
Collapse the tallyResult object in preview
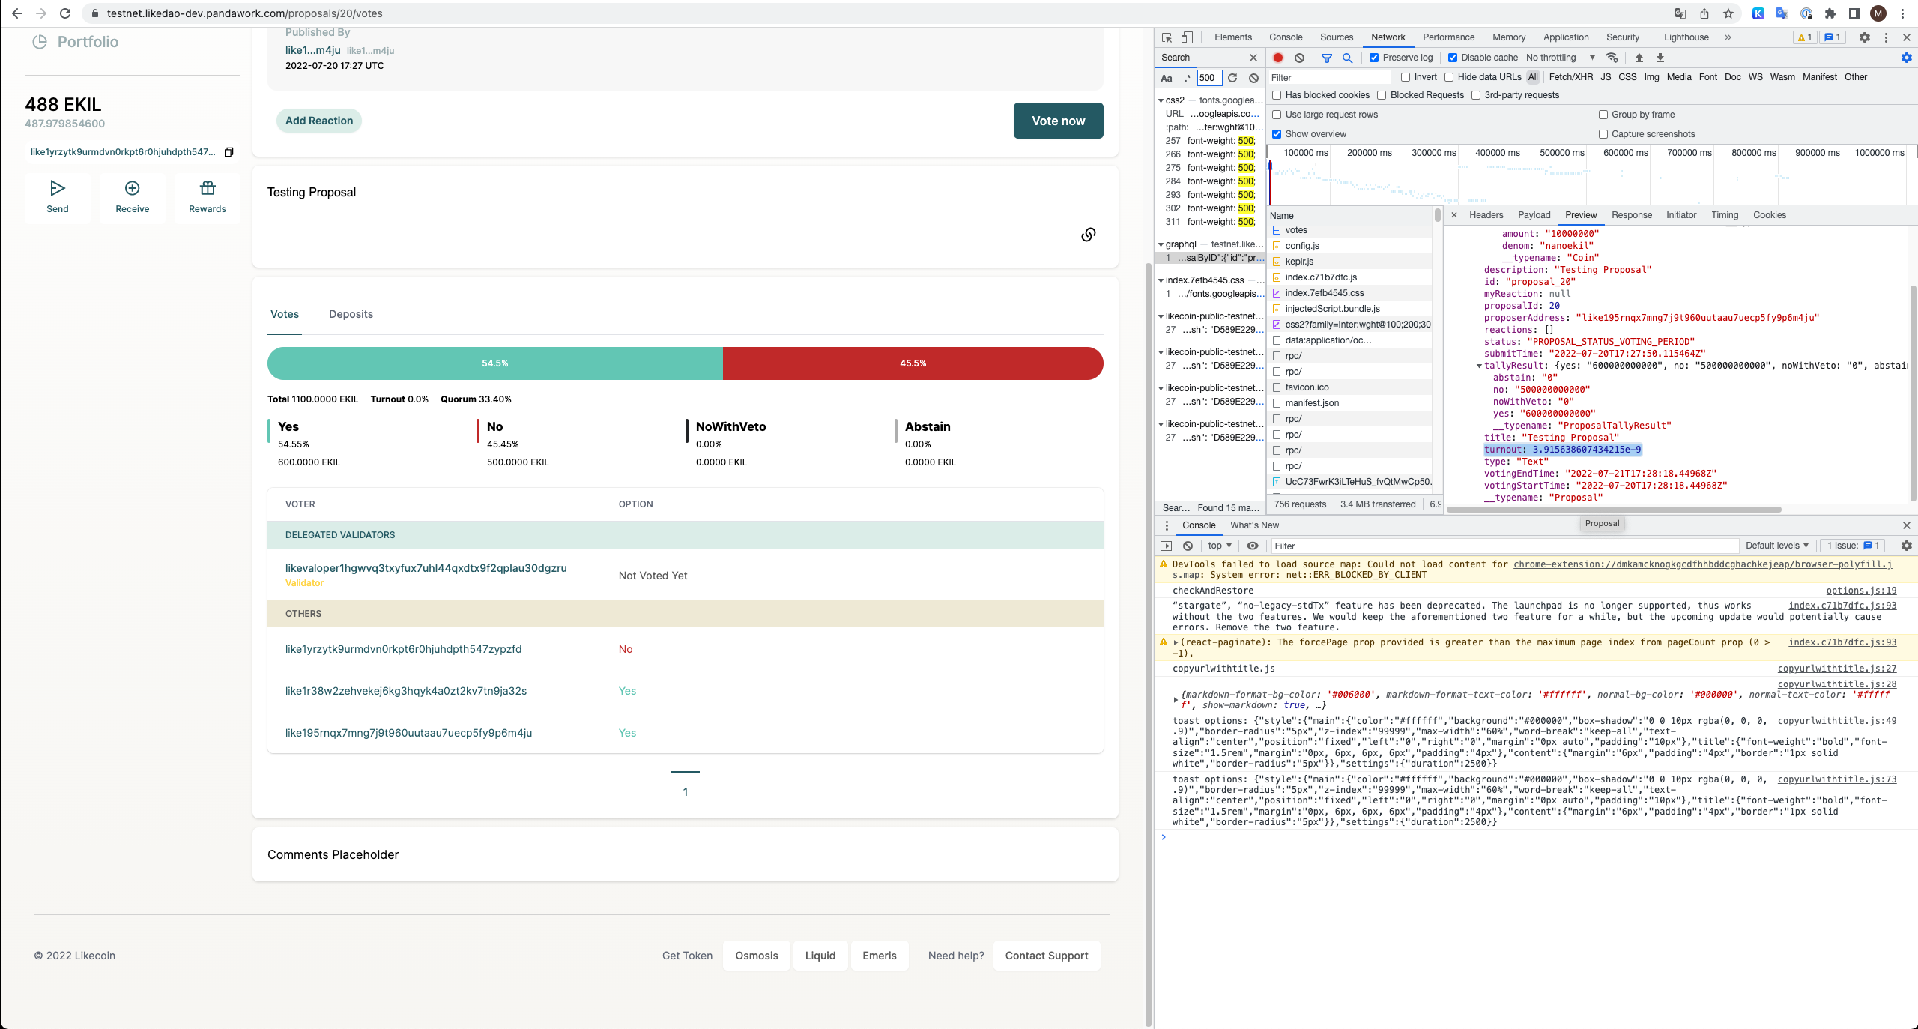[1479, 366]
